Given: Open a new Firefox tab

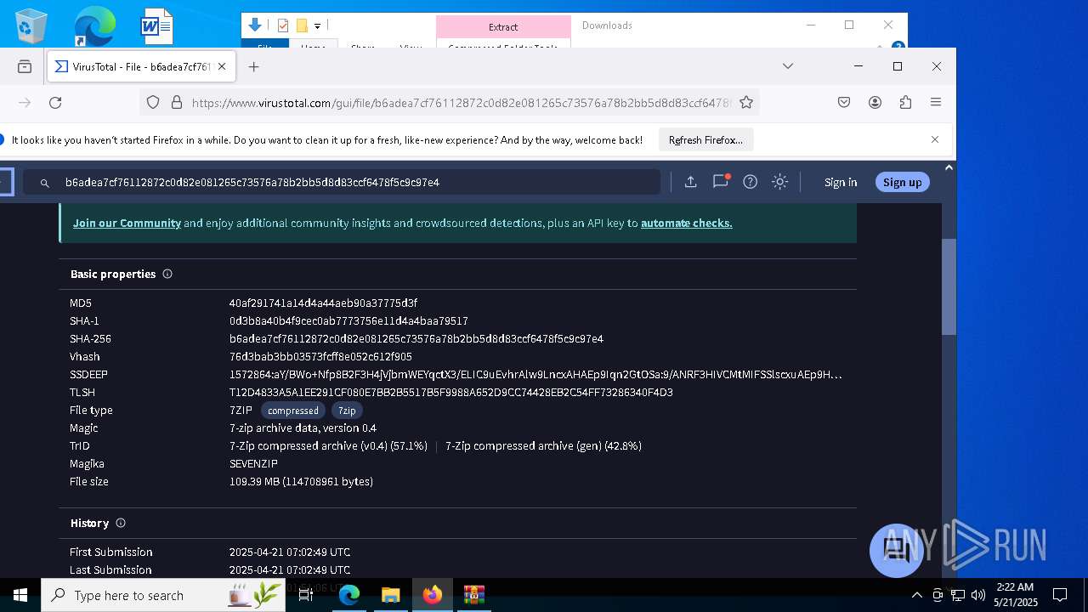Looking at the screenshot, I should click(x=253, y=66).
